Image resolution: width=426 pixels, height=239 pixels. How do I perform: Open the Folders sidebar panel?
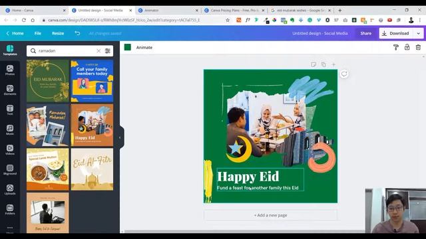click(x=10, y=210)
